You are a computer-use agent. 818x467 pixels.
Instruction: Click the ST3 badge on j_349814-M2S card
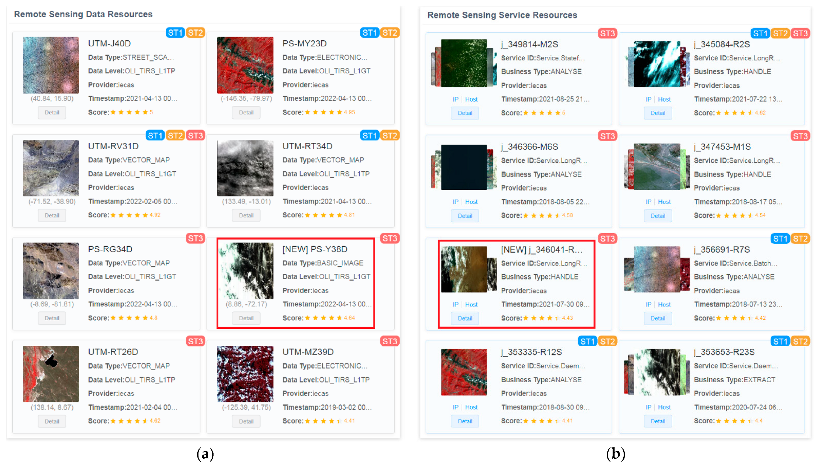(x=607, y=34)
